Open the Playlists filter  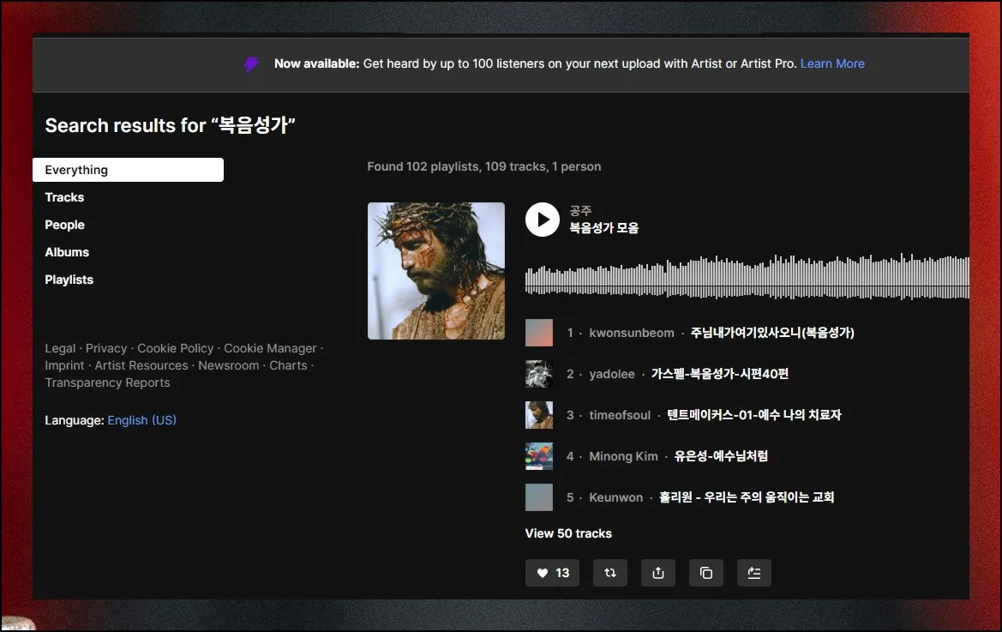[x=69, y=280]
